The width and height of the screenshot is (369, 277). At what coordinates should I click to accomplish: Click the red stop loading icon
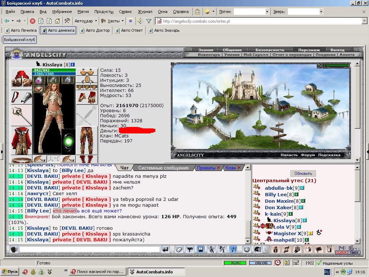point(33,21)
